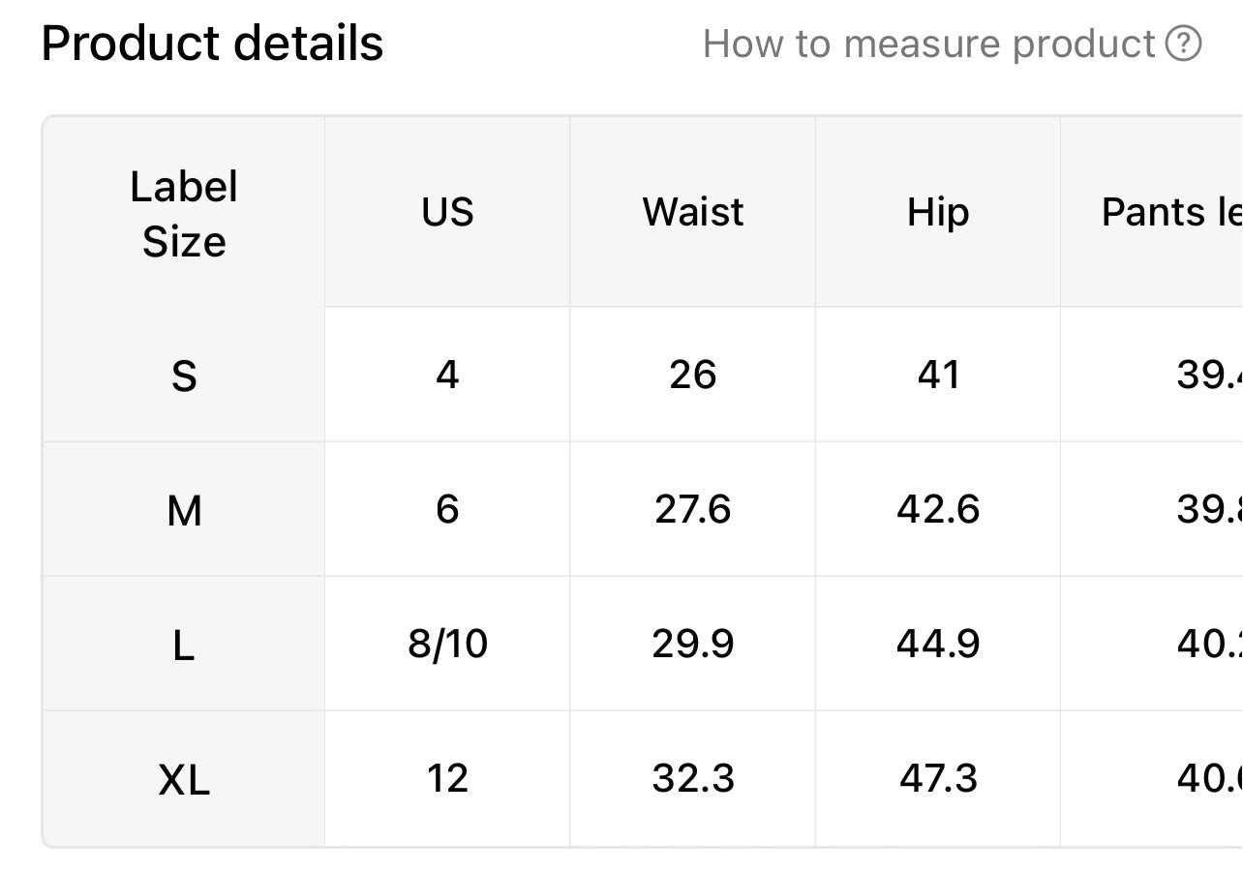Select the L size row label
Image resolution: width=1243 pixels, height=873 pixels.
[184, 644]
